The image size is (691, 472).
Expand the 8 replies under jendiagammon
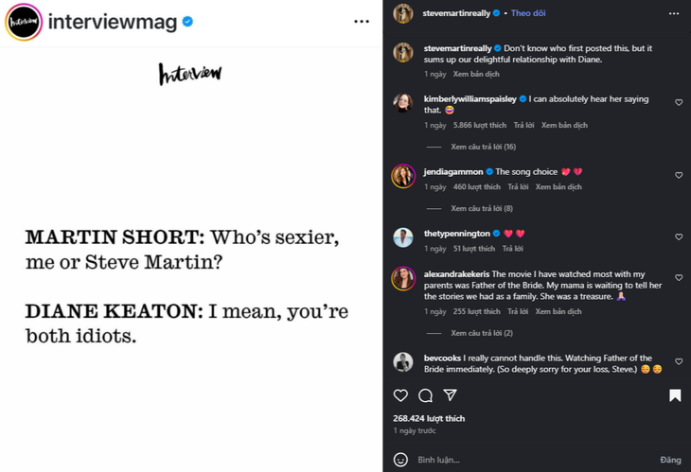point(481,208)
